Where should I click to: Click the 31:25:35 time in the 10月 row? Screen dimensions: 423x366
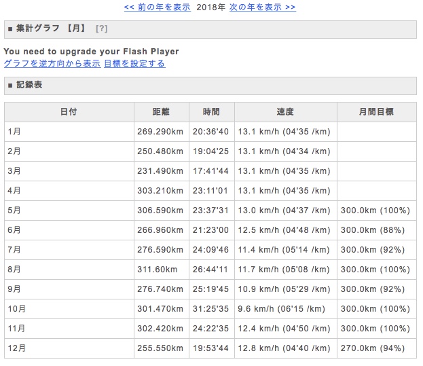click(211, 309)
